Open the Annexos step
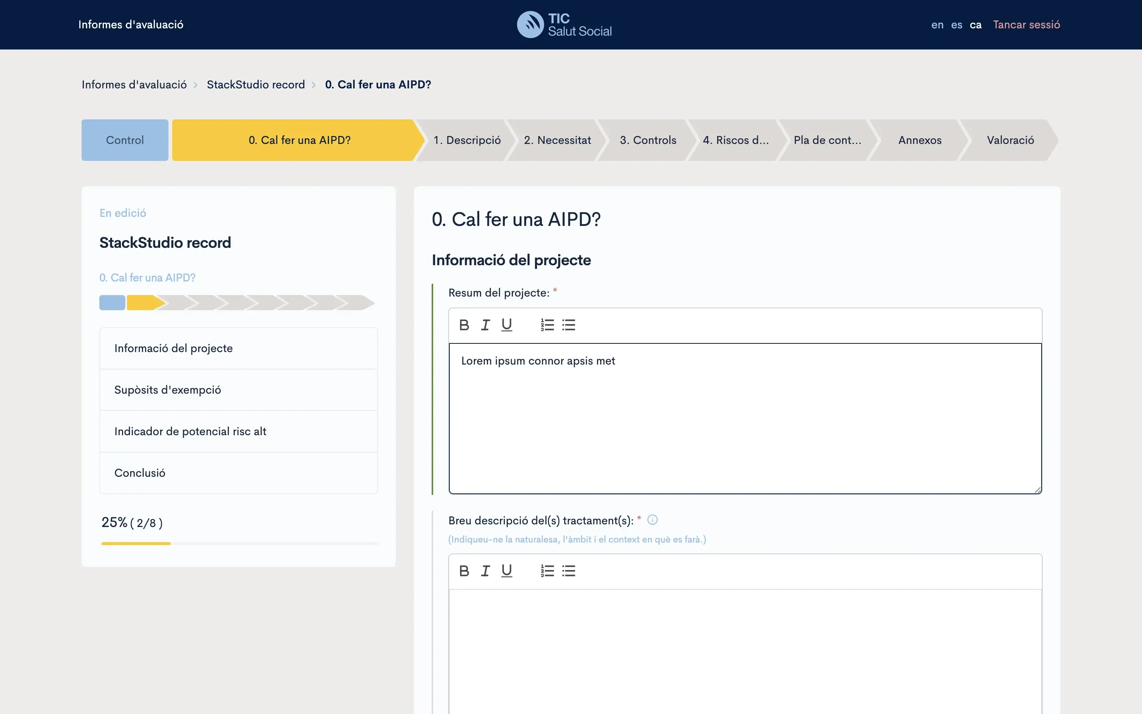Image resolution: width=1142 pixels, height=714 pixels. (920, 140)
